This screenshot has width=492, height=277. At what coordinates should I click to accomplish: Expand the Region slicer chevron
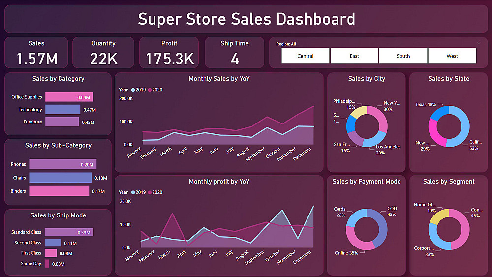click(x=479, y=43)
